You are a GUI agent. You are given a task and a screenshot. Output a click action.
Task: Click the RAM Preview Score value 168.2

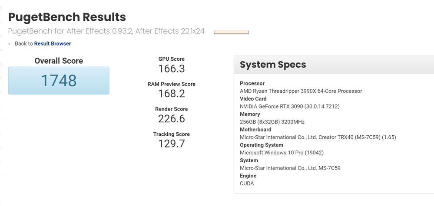172,94
